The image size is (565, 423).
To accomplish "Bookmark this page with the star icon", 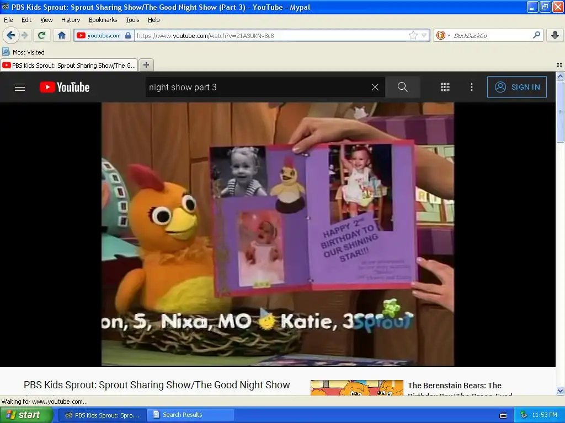I will 413,35.
